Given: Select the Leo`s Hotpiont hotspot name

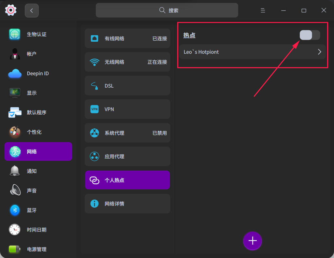Looking at the screenshot, I should [x=201, y=52].
